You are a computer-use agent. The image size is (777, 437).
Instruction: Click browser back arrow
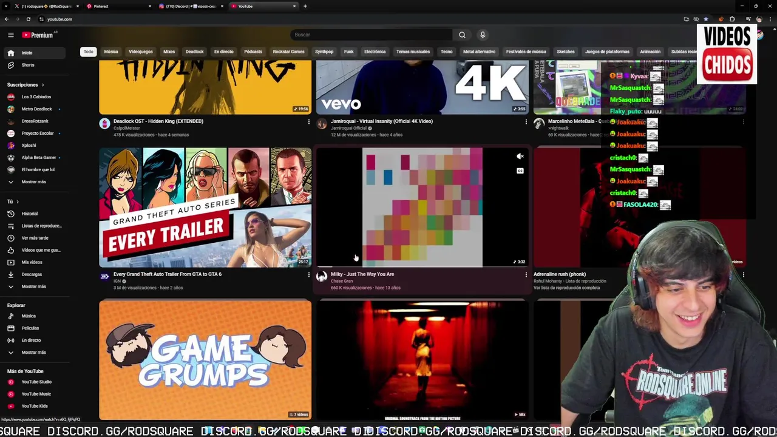7,19
